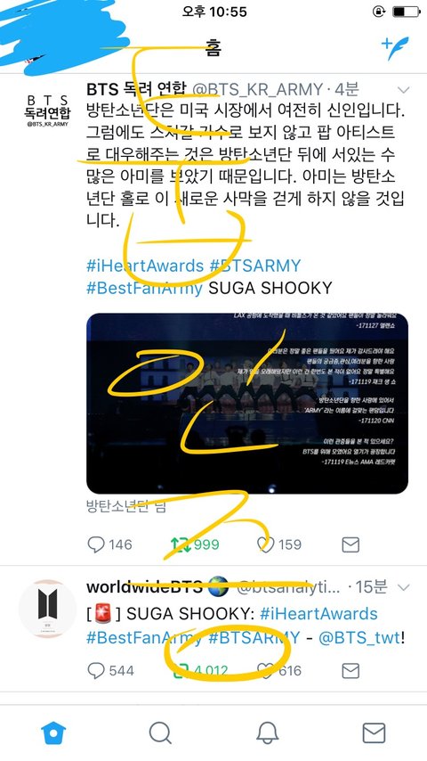This screenshot has height=761, width=427.
Task: Open the Search tab magnifier icon
Action: [160, 732]
